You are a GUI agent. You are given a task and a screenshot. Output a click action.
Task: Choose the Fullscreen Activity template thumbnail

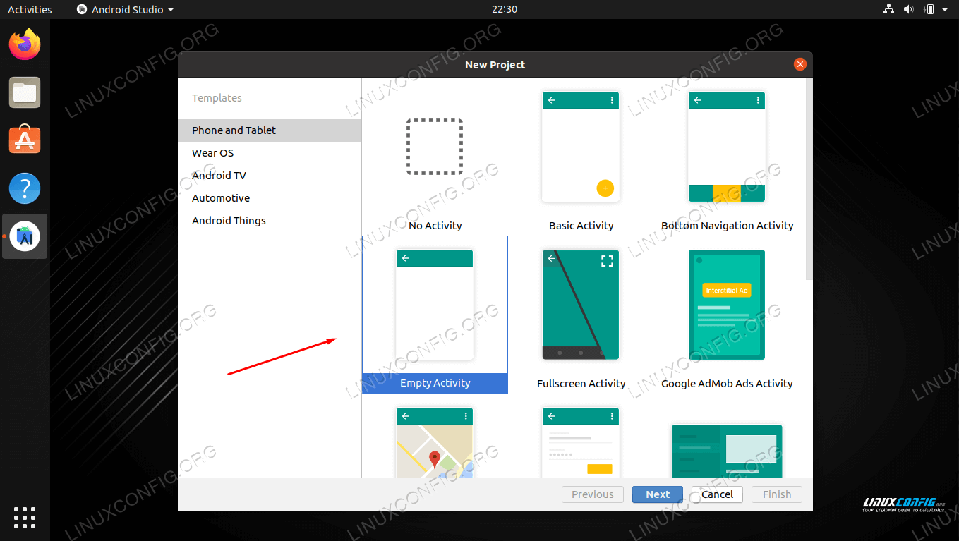[581, 305]
